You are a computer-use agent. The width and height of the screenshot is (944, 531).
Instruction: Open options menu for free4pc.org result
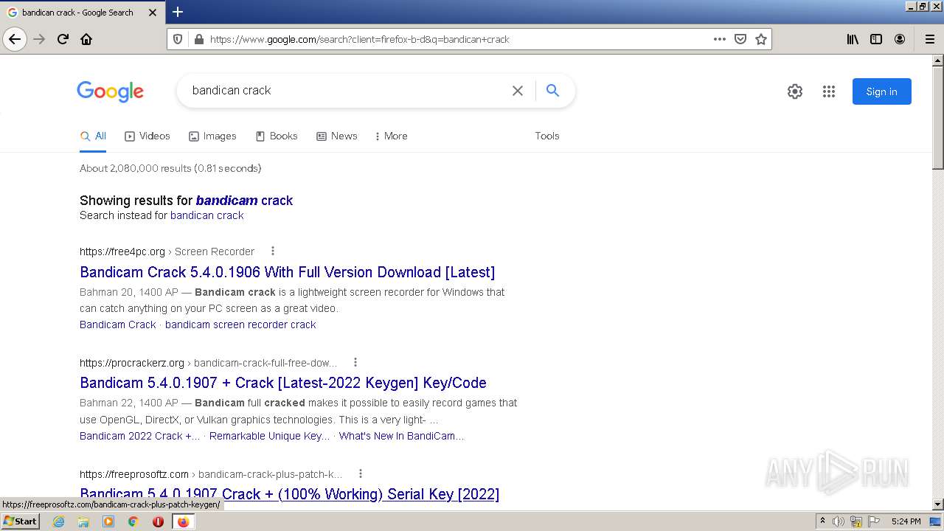[x=273, y=251]
